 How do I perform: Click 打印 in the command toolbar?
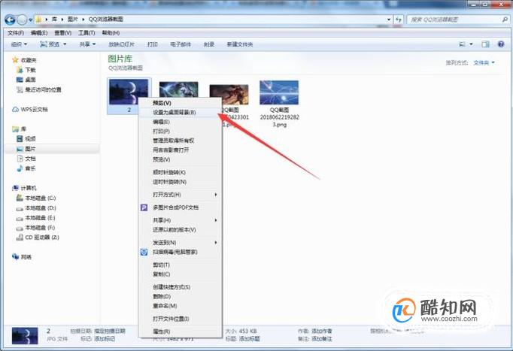point(153,44)
